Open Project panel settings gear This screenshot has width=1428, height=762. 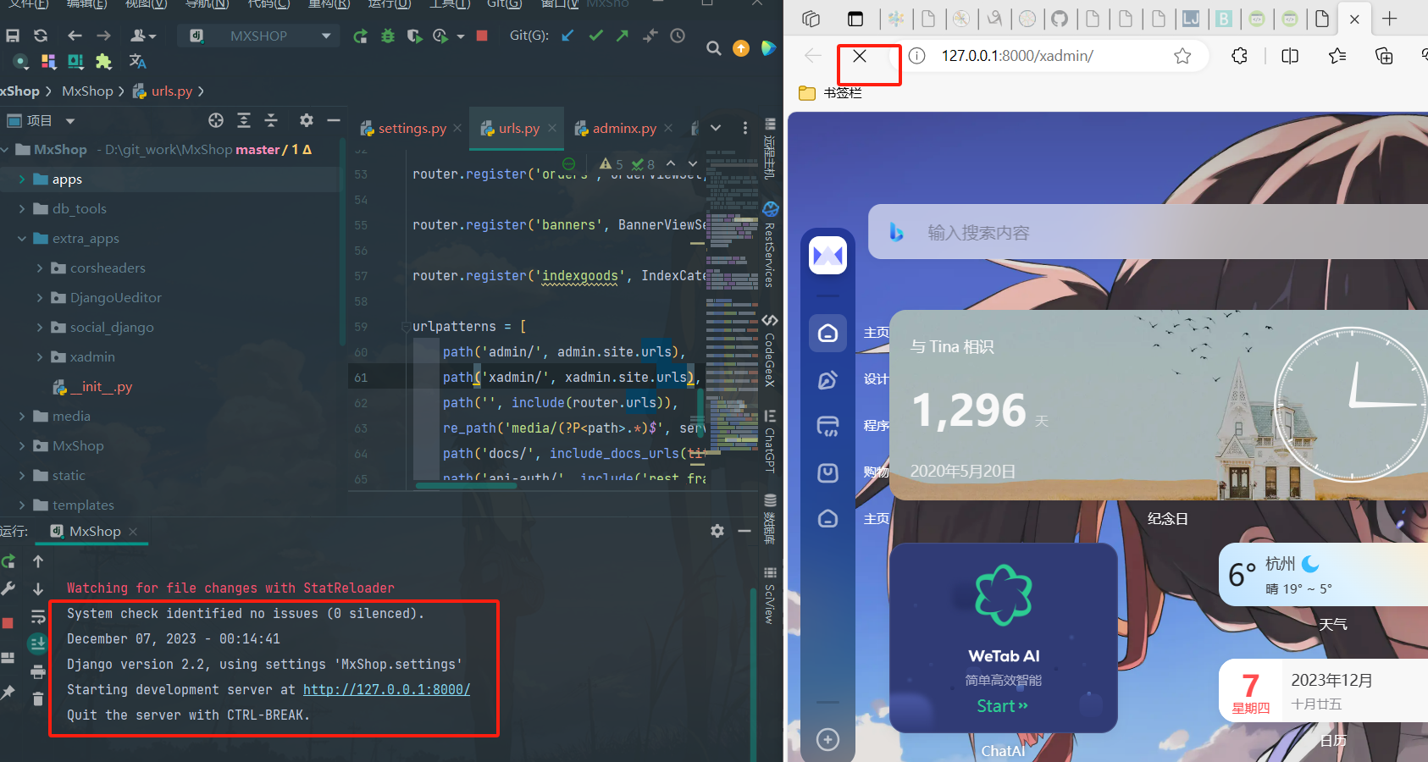tap(307, 120)
